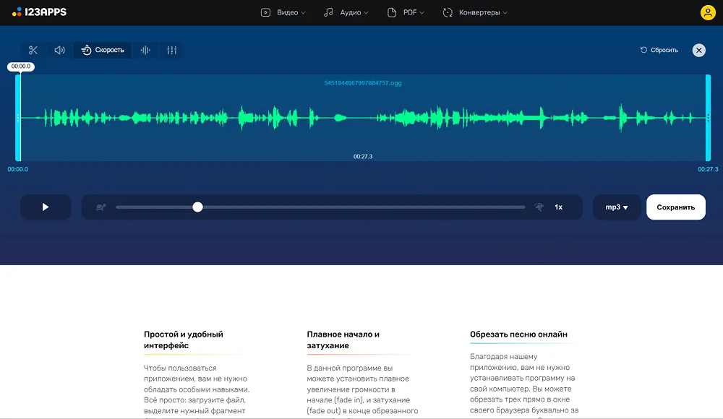Image resolution: width=723 pixels, height=419 pixels.
Task: Open the equalizer sliders tool
Action: pyautogui.click(x=171, y=50)
